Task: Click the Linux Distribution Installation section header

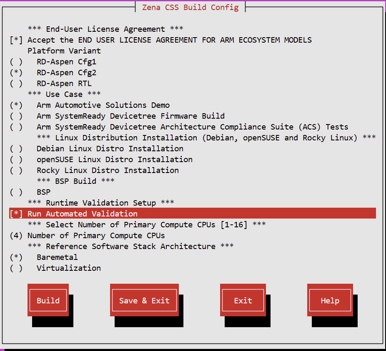Action: [206, 137]
